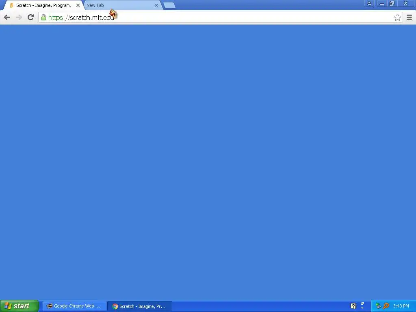Go back to the previous page
The height and width of the screenshot is (312, 416).
[7, 17]
